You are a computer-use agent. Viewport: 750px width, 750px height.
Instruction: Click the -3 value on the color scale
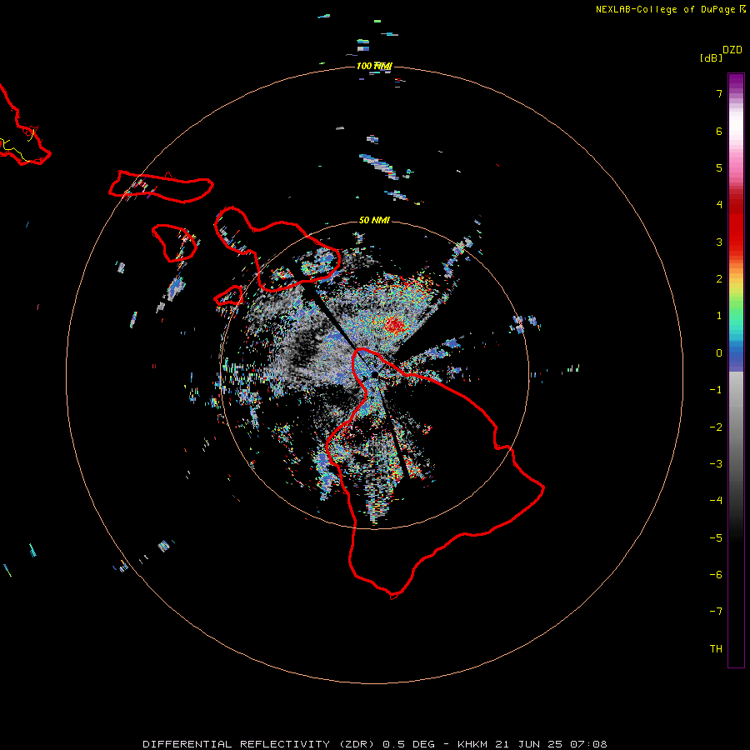tap(716, 464)
